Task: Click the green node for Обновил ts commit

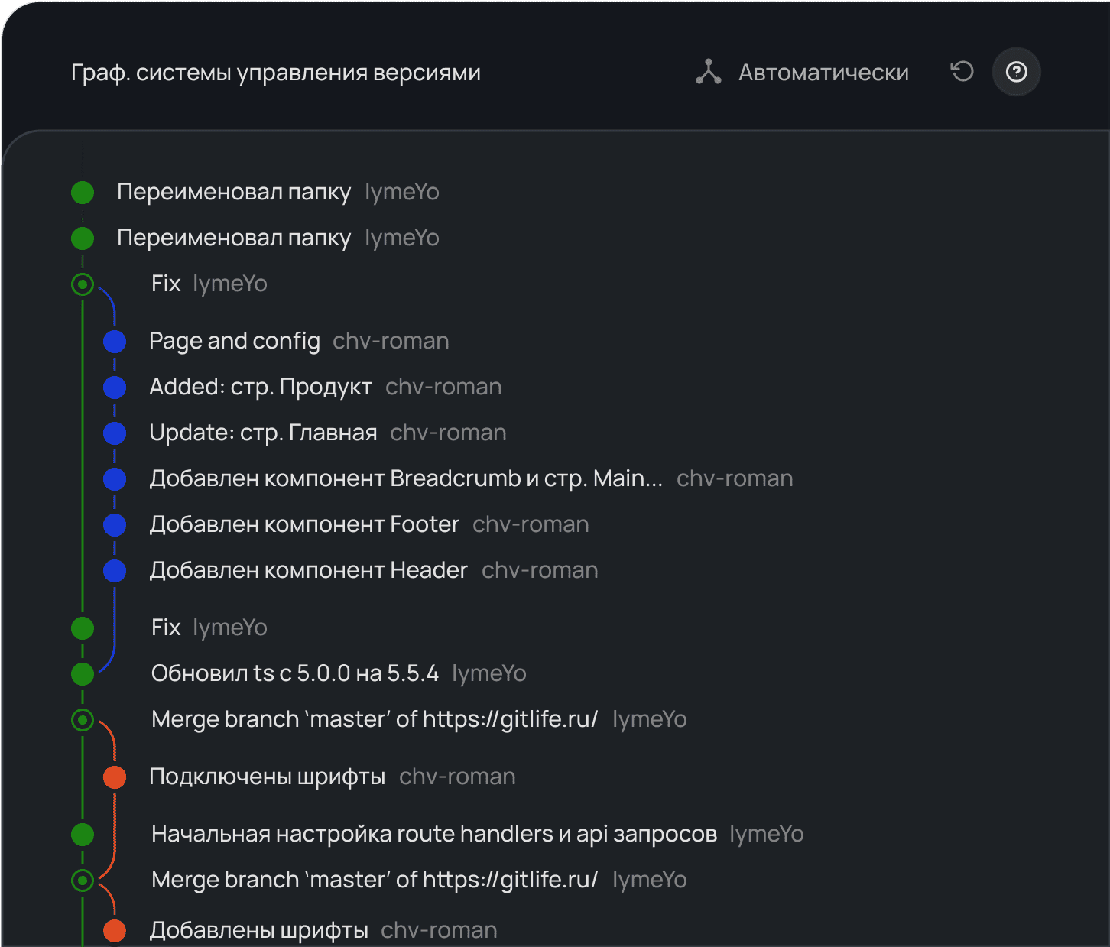Action: point(83,674)
